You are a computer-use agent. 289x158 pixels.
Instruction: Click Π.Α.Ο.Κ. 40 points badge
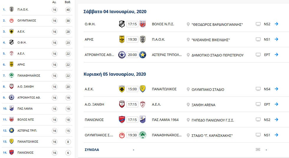(x=68, y=10)
